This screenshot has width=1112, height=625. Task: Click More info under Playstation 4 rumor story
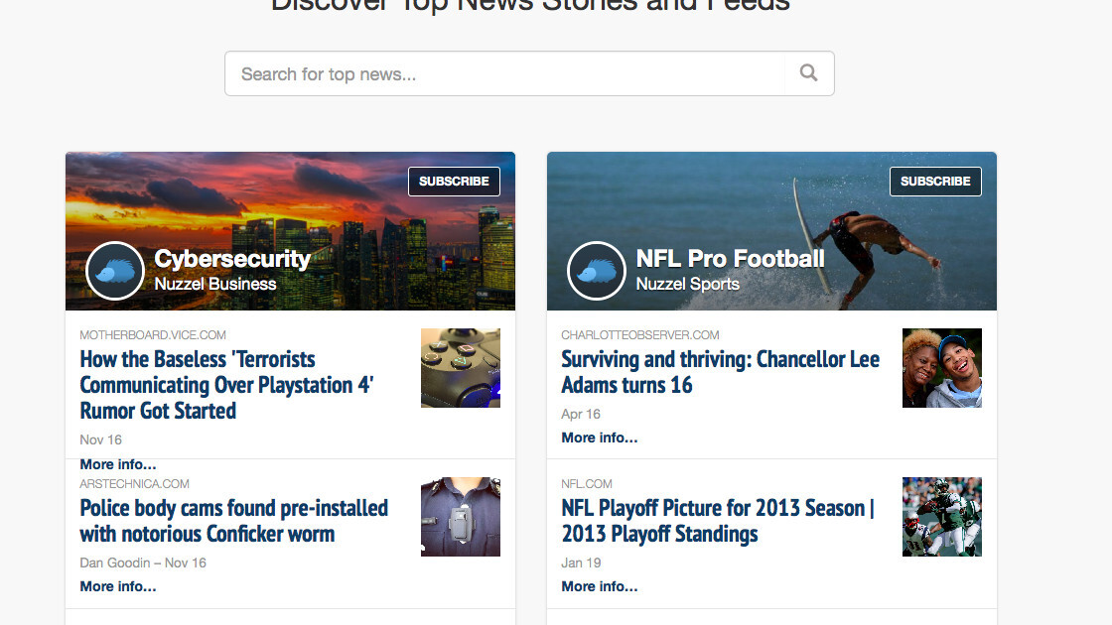click(118, 465)
